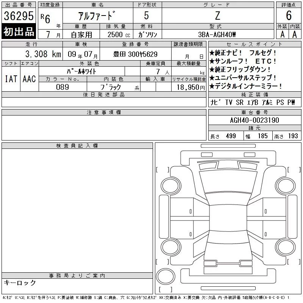Select the recycle deposit 18,950円
The height and width of the screenshot is (303, 303).
pos(191,87)
